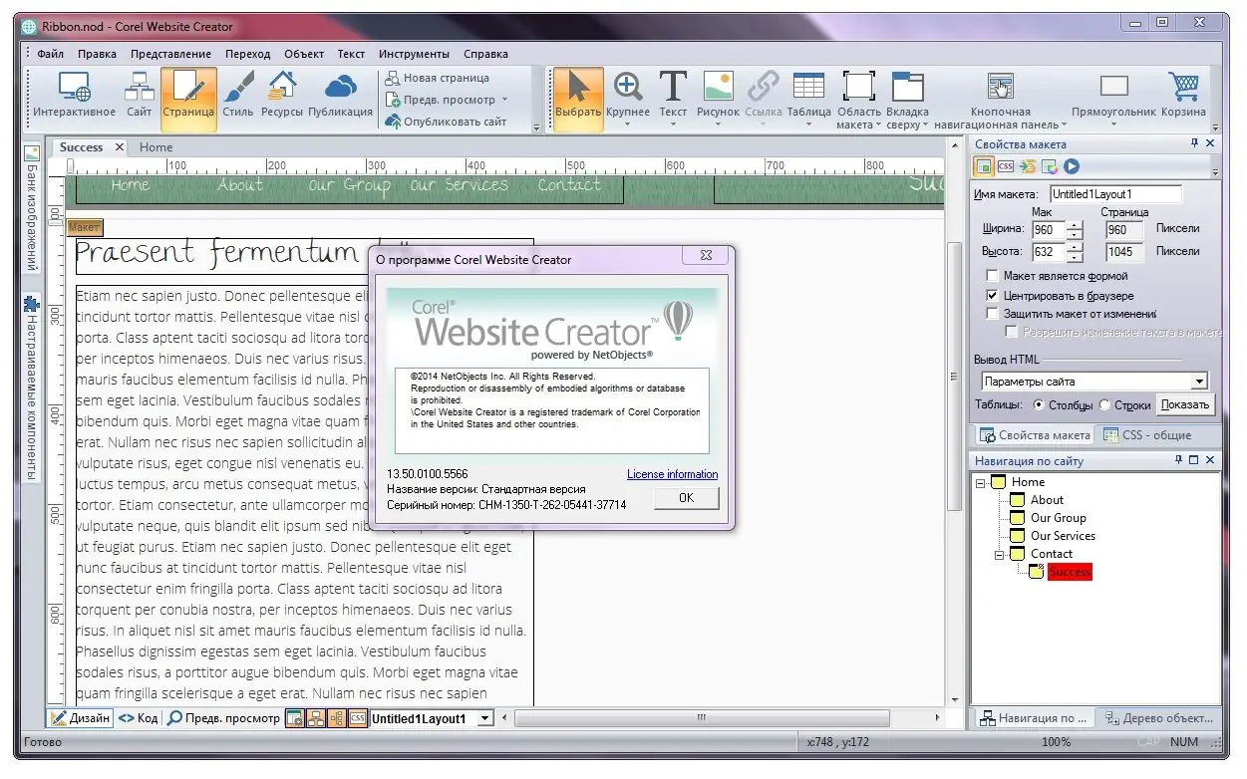
Task: Open the Банк изображений side panel
Action: (x=31, y=209)
